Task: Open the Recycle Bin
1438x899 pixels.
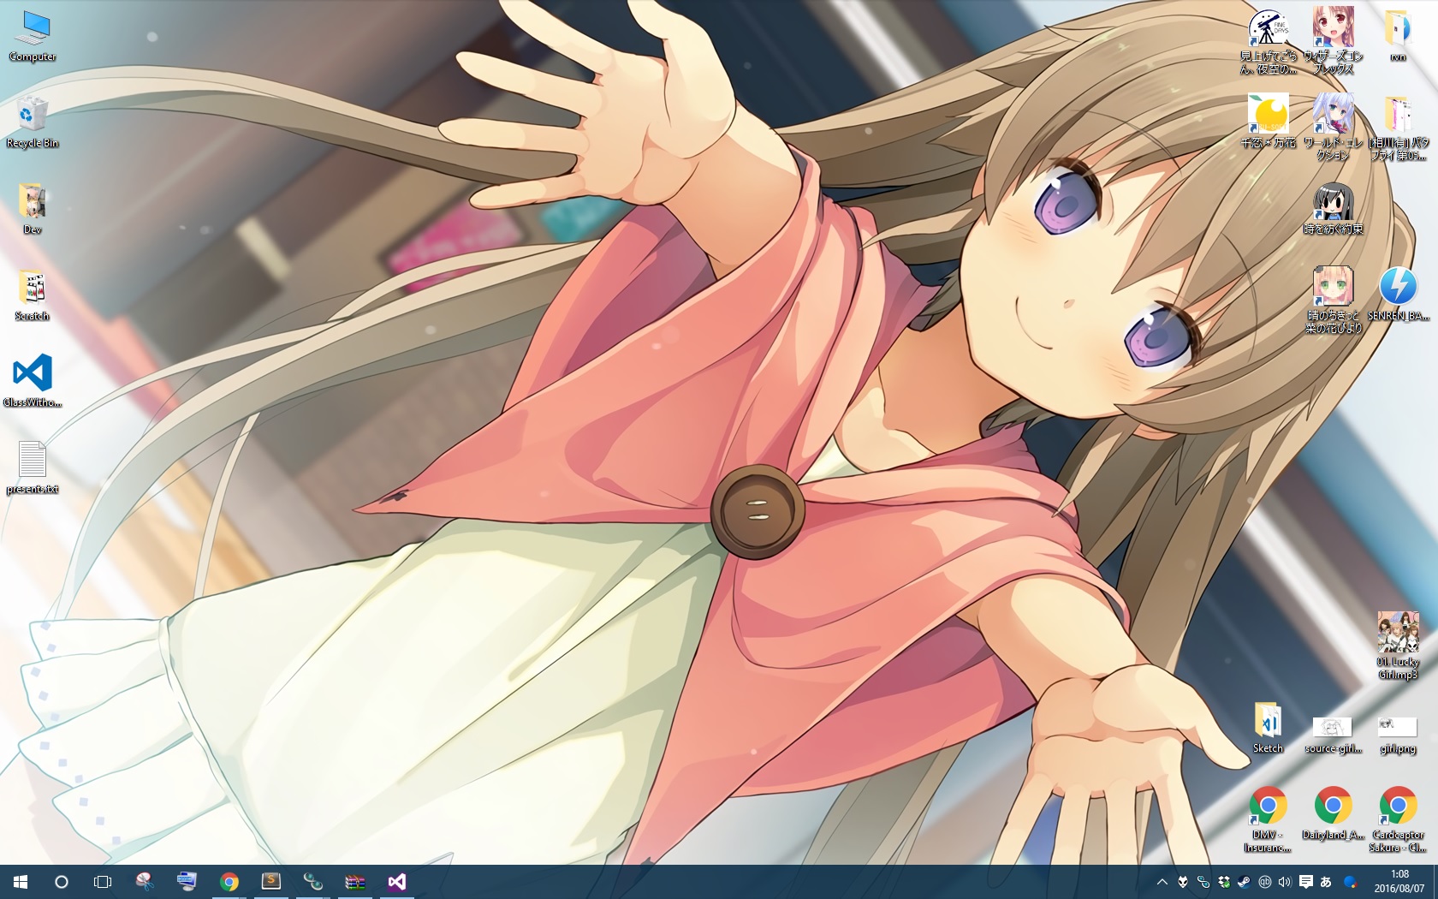Action: (33, 122)
